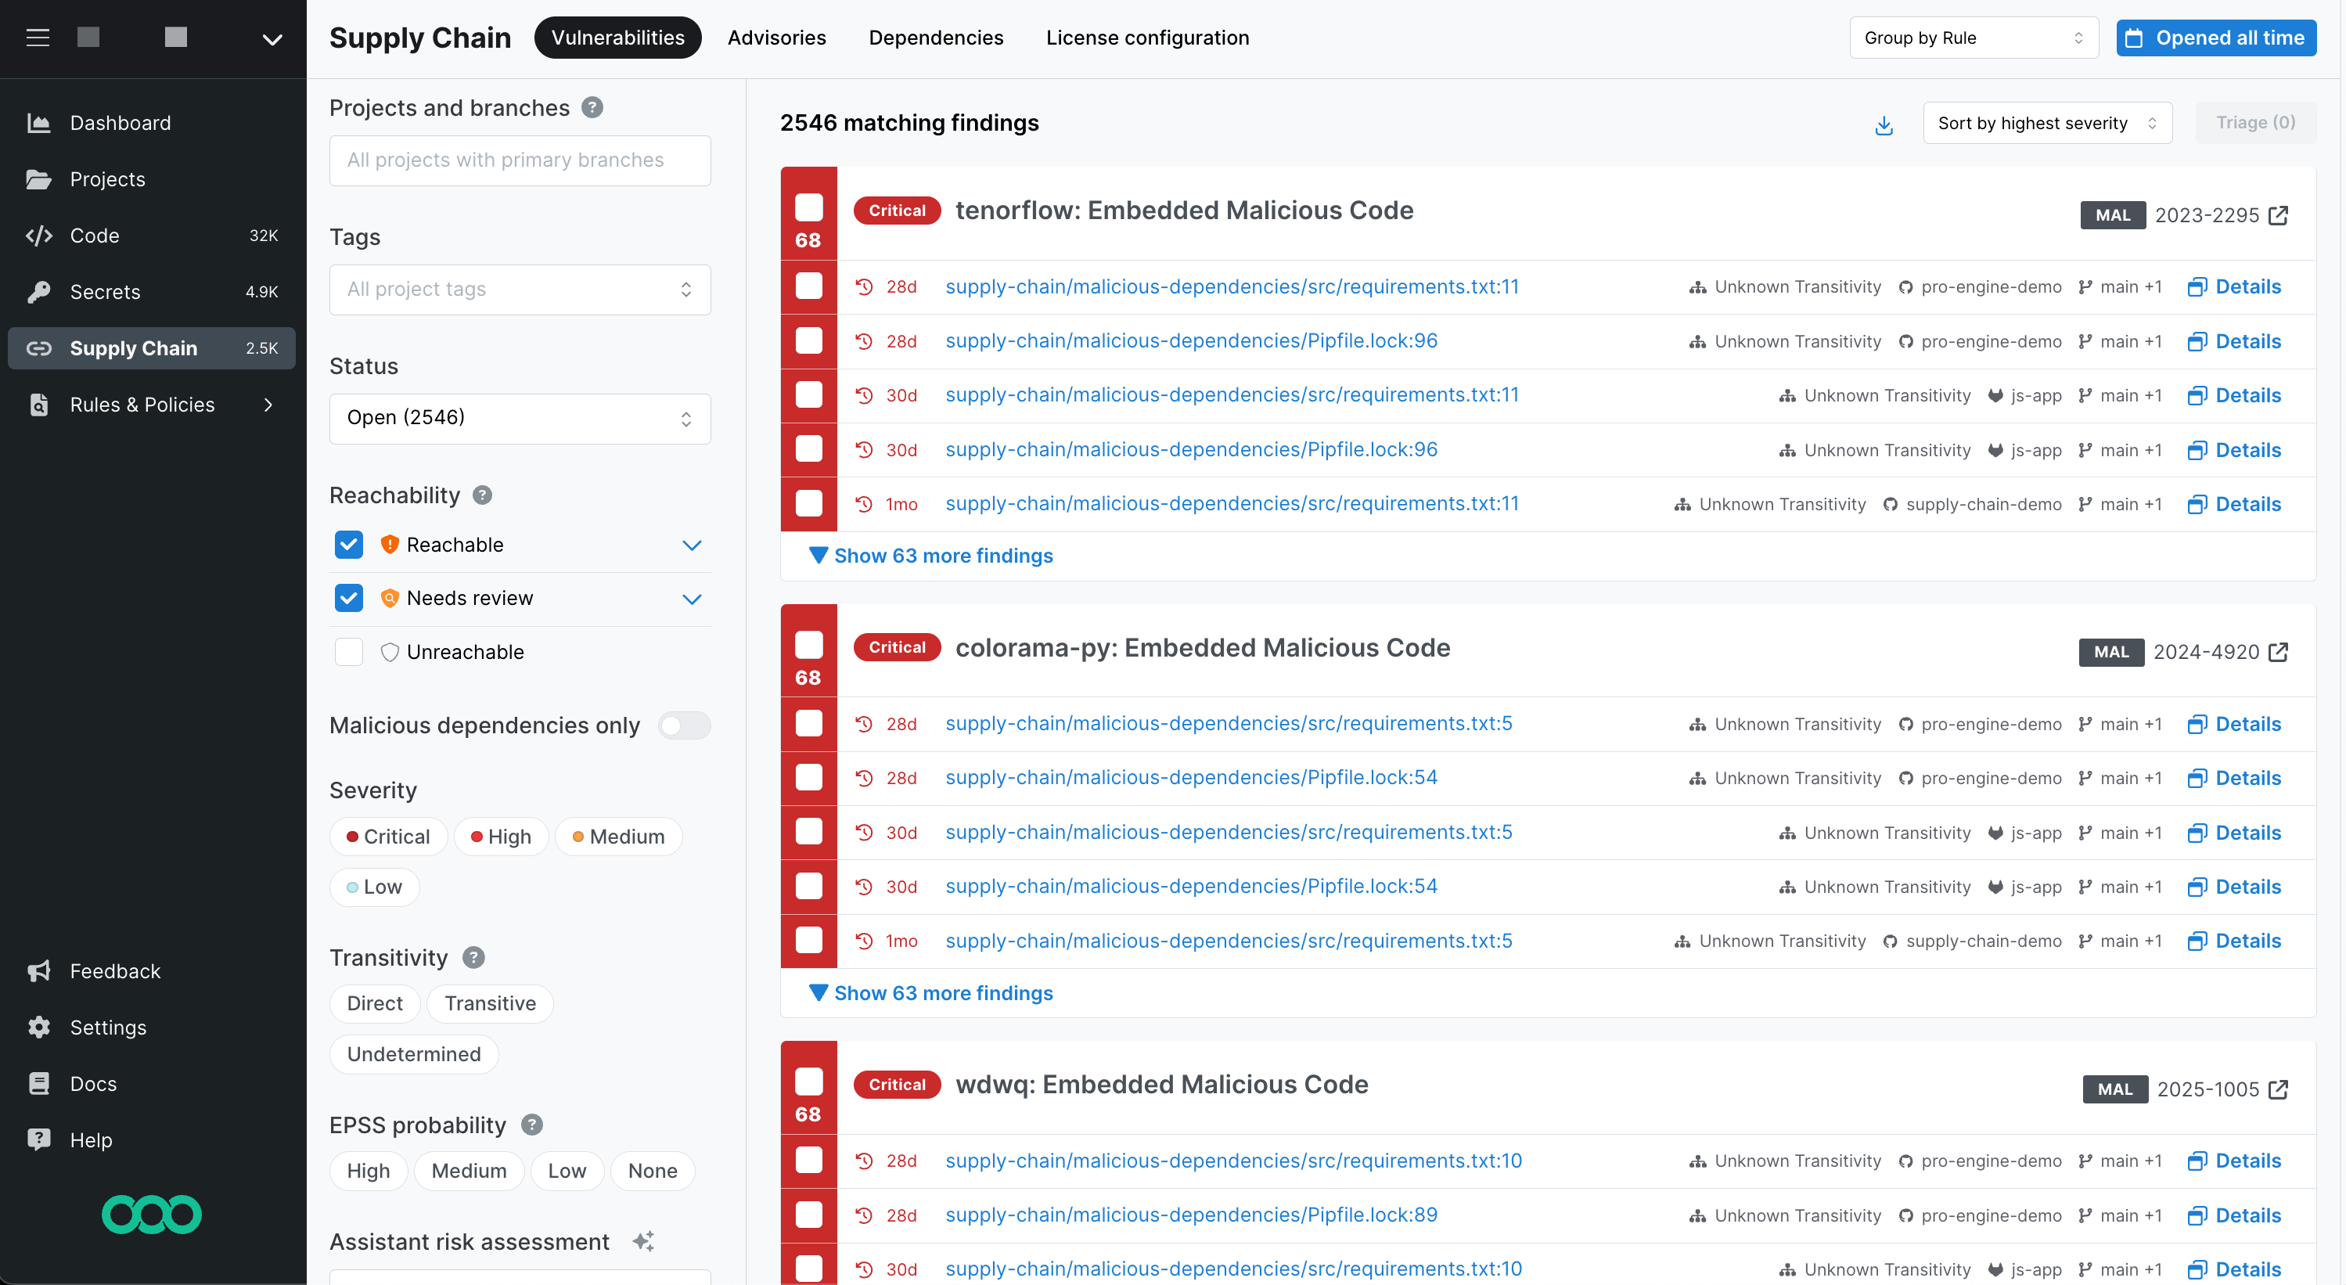Click the download findings icon
2346x1285 pixels.
tap(1884, 124)
